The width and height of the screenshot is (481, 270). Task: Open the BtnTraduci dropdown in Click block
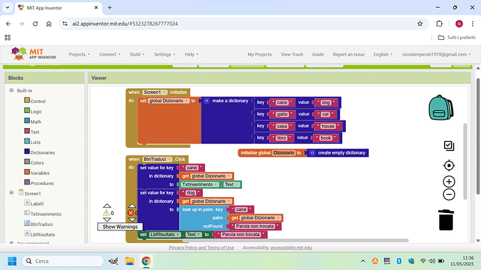[157, 159]
